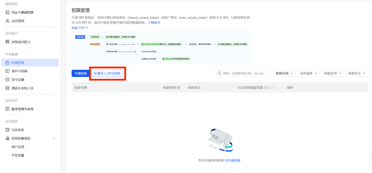This screenshot has height=173, width=372.
Task: Click the 凭证与基础信息 sidebar icon
Action: pos(8,12)
